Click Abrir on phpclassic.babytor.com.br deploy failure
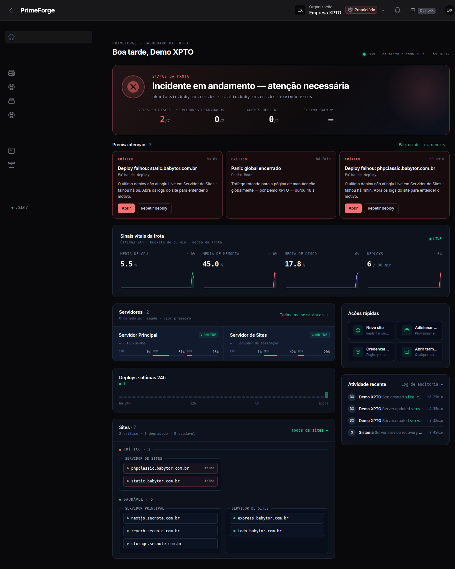This screenshot has width=455, height=569. click(x=353, y=208)
